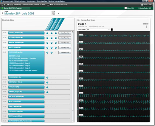
Task: Click the green doctor status indicator
Action: click(x=3, y=8)
